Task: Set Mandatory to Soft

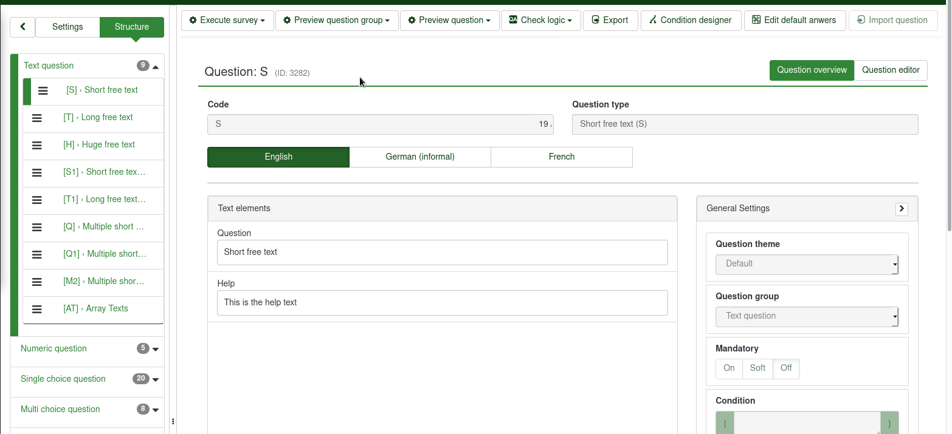Action: coord(757,368)
